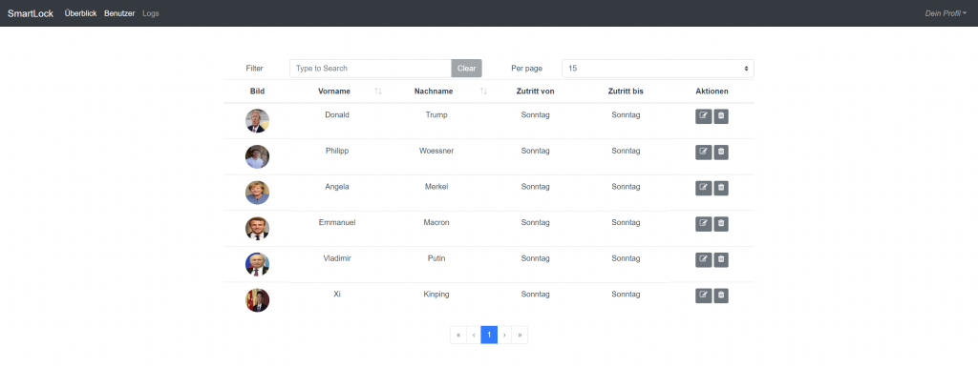Go to the Benutzer navigation item
Viewport: 978px width, 367px height.
pyautogui.click(x=119, y=13)
